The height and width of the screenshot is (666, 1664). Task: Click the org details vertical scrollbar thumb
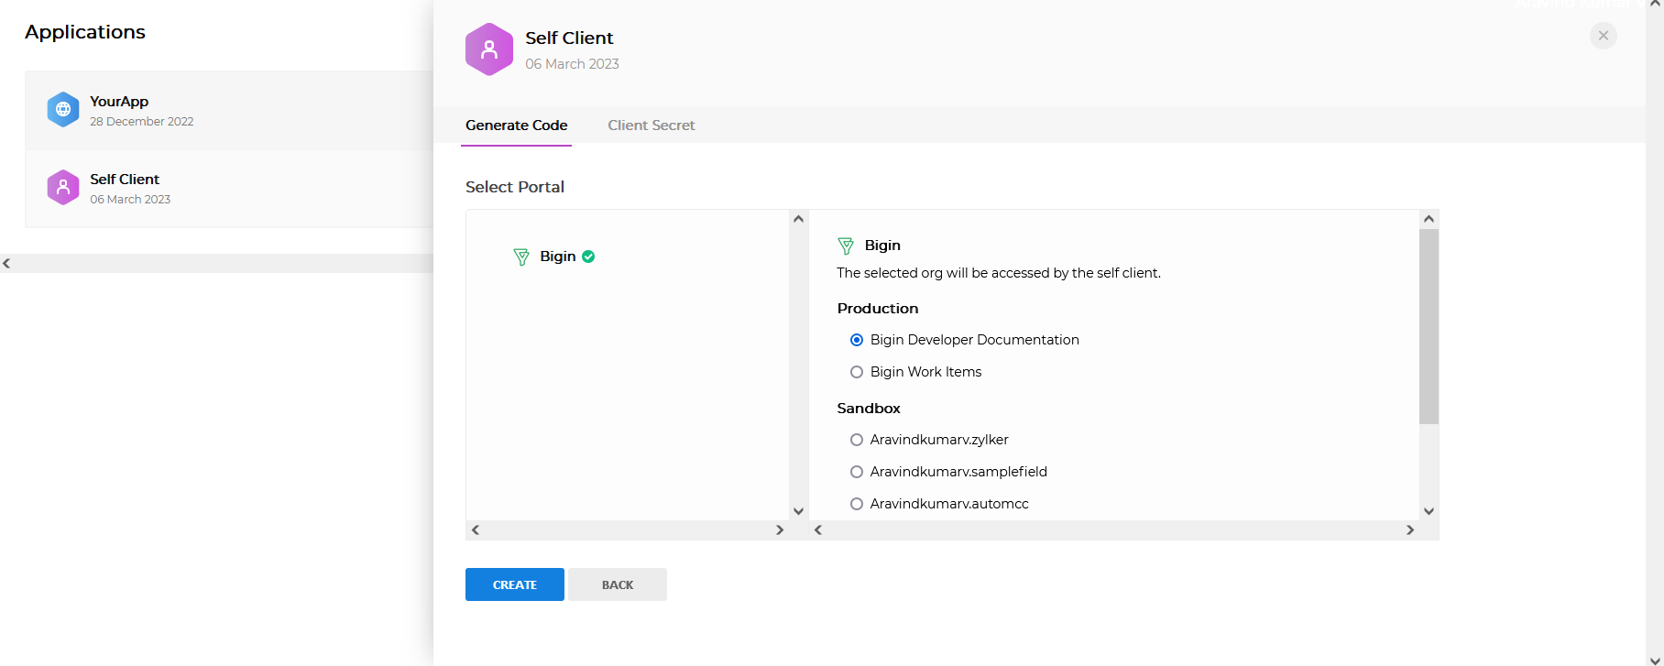coord(1429,326)
